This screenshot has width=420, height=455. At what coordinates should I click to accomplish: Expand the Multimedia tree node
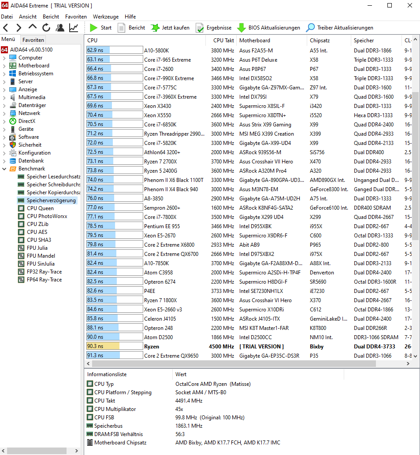pyautogui.click(x=4, y=97)
